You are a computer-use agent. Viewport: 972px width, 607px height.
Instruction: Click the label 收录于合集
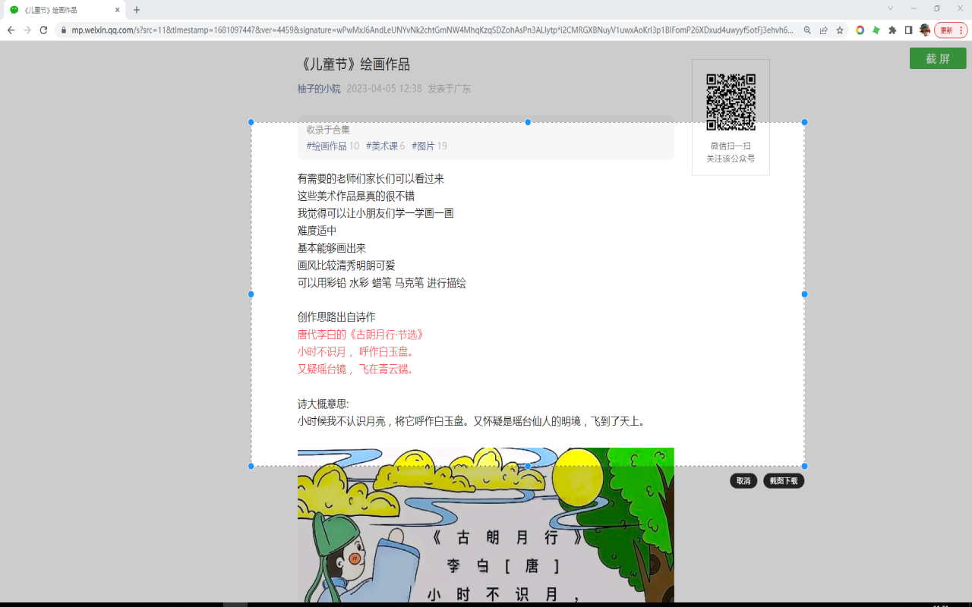(x=328, y=130)
